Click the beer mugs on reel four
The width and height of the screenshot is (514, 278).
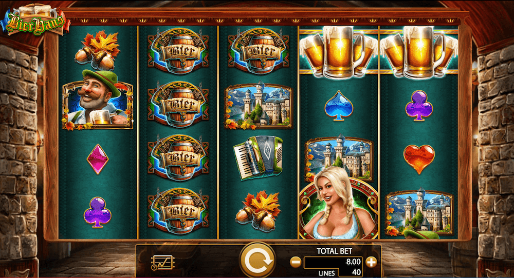(338, 52)
